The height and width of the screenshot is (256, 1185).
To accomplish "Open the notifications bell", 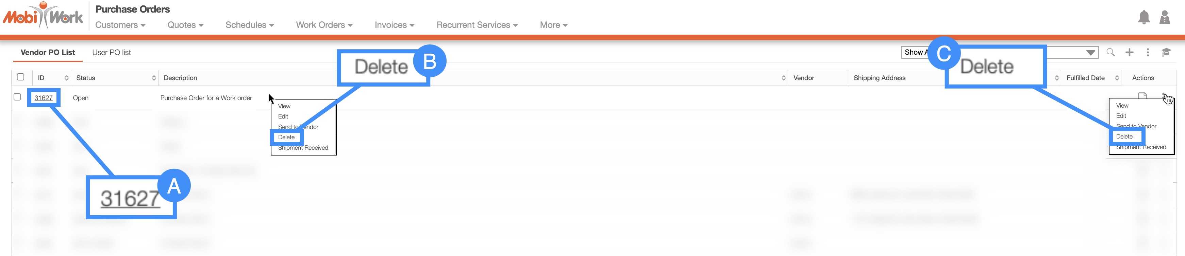I will 1144,17.
